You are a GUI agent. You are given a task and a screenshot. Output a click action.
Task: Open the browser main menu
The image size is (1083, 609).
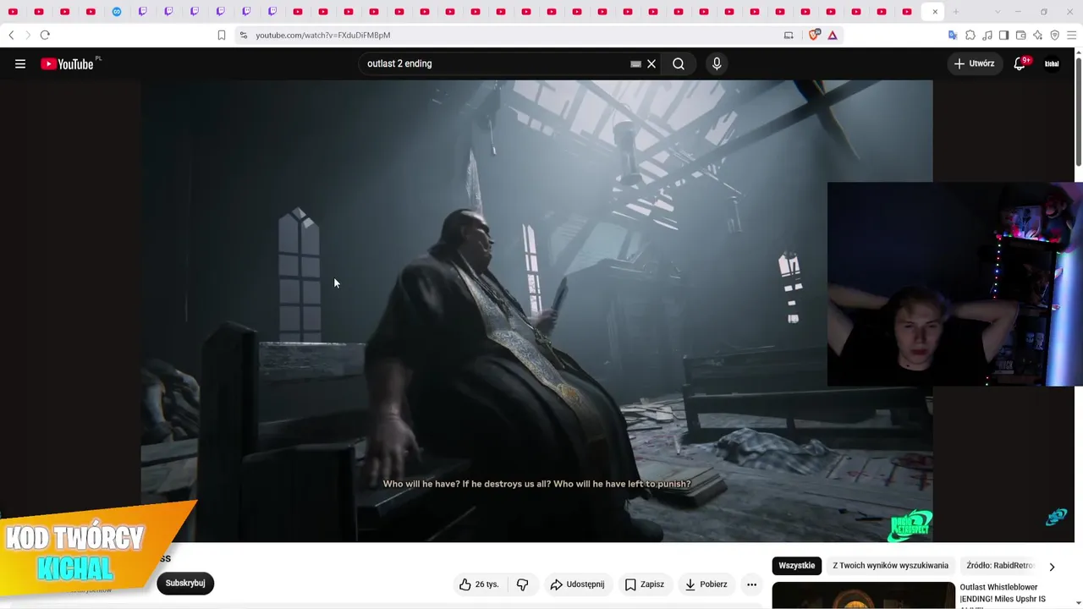click(1072, 35)
